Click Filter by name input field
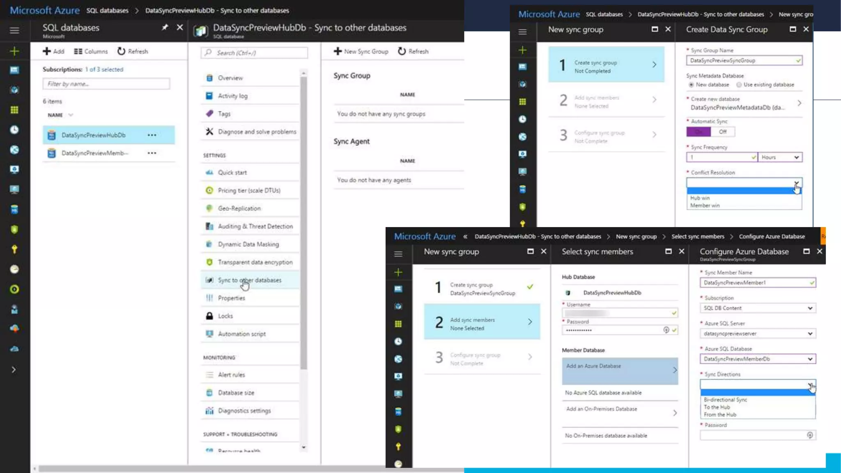The image size is (841, 473). pyautogui.click(x=106, y=84)
